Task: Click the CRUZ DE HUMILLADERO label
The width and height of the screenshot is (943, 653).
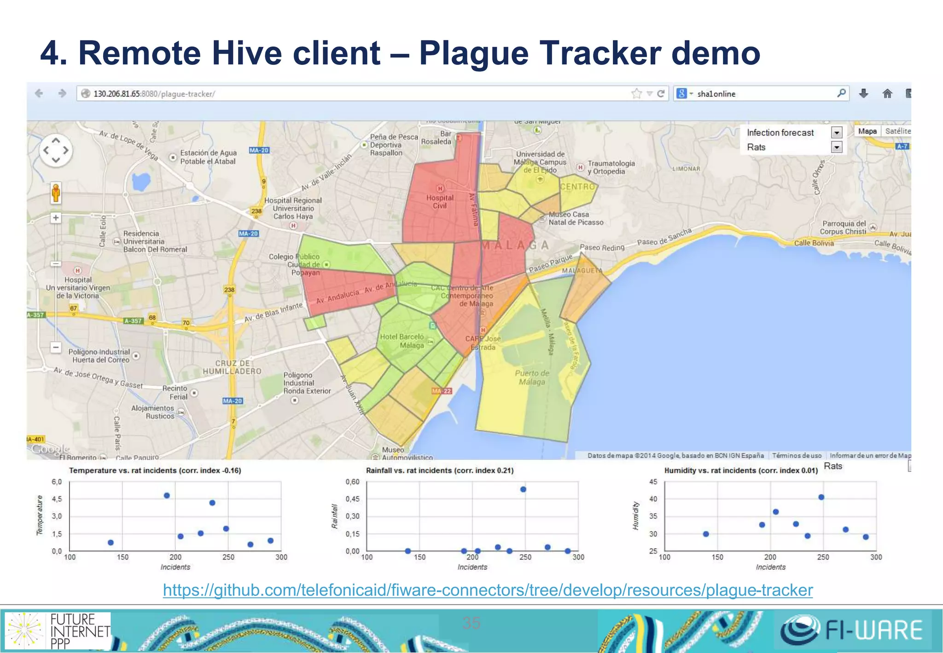Action: tap(232, 367)
